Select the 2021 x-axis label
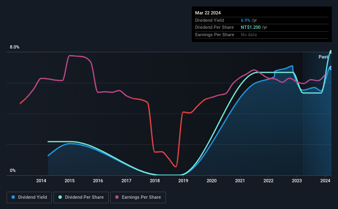 tap(240, 181)
